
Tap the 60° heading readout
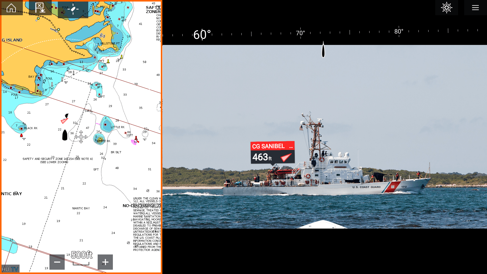point(202,35)
